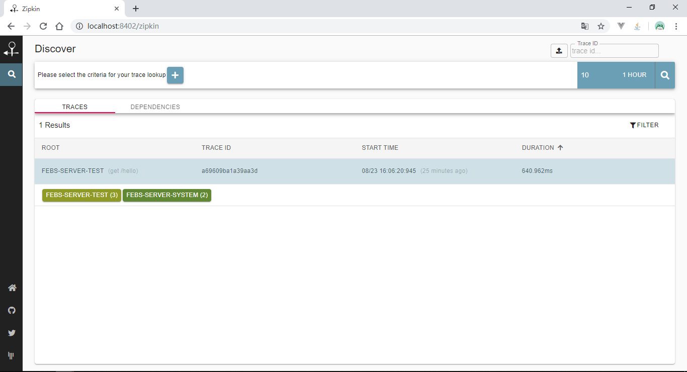This screenshot has height=372, width=687.
Task: Go forward in the browser history
Action: point(27,26)
